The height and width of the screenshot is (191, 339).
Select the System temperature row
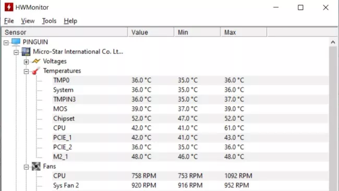[x=190, y=90]
